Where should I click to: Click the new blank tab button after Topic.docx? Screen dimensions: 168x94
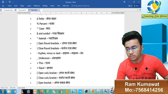point(41,10)
